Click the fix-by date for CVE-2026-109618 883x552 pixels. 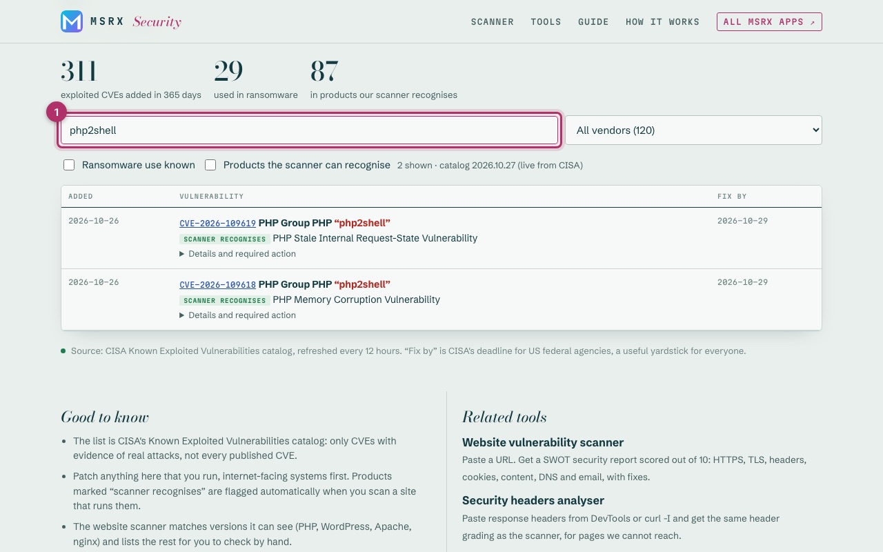[x=742, y=282]
